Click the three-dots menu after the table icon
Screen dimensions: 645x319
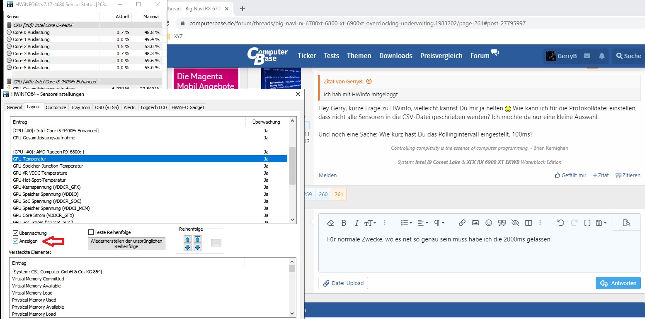(540, 223)
